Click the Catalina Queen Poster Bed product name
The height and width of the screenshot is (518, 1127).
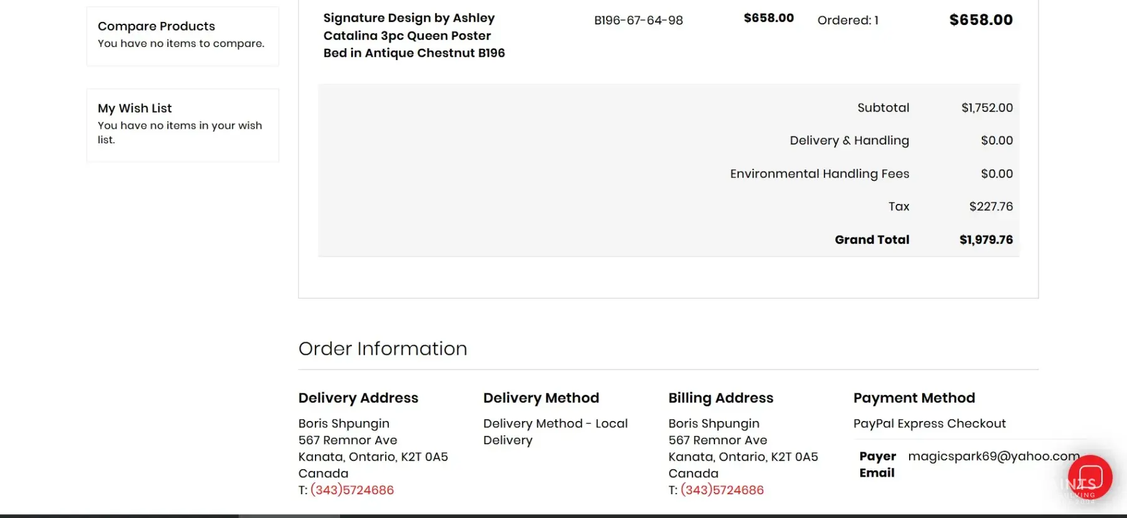pos(413,36)
